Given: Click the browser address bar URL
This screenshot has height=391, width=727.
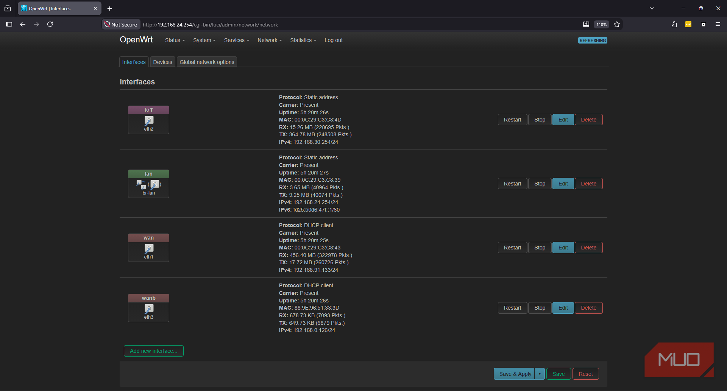Looking at the screenshot, I should [210, 25].
